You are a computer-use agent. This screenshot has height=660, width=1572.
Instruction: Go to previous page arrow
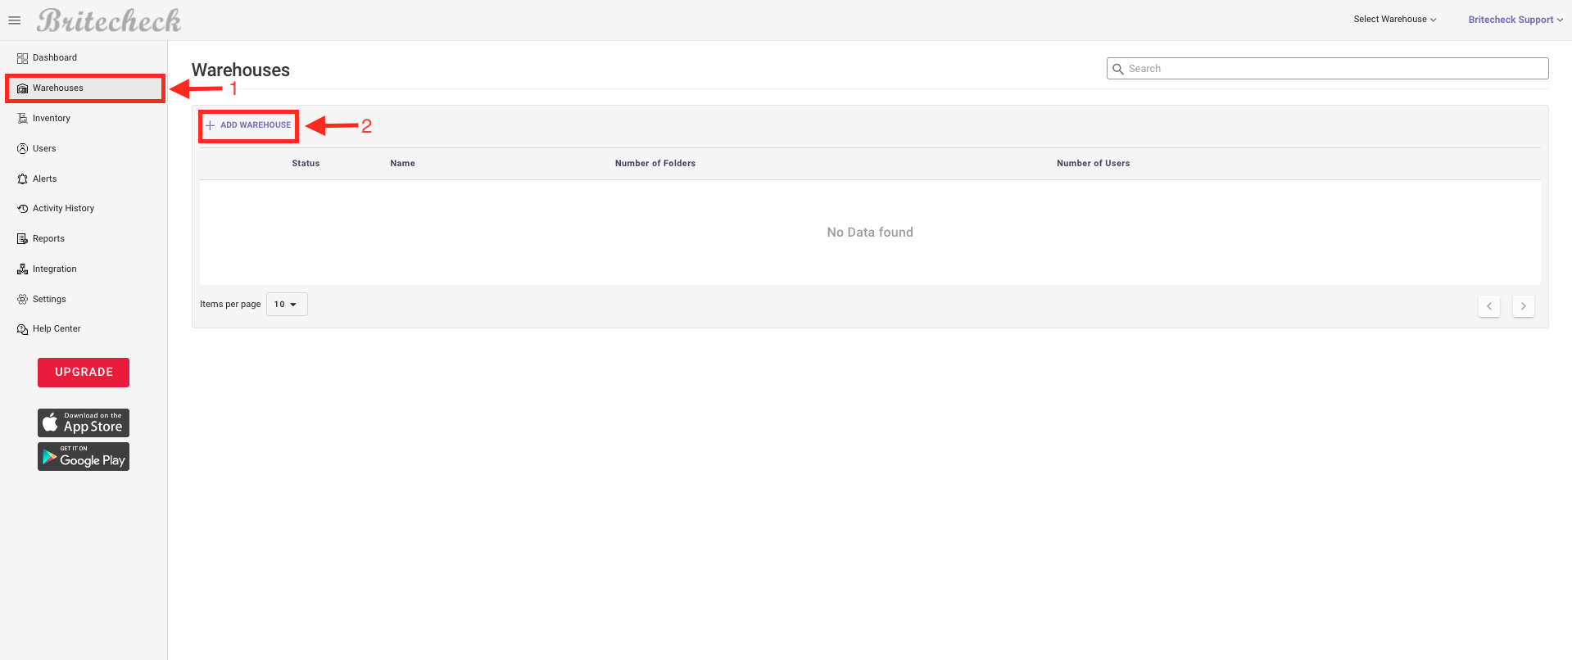click(x=1489, y=306)
